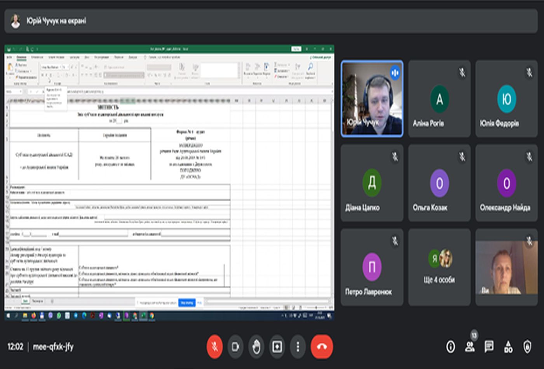Click the meeting code mee-qfxk-jfy

click(53, 346)
